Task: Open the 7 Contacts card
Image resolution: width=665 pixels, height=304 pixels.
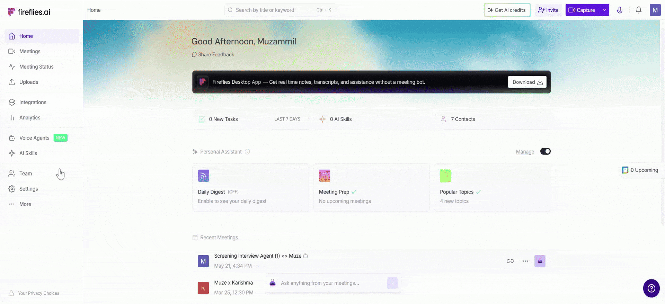Action: click(493, 119)
